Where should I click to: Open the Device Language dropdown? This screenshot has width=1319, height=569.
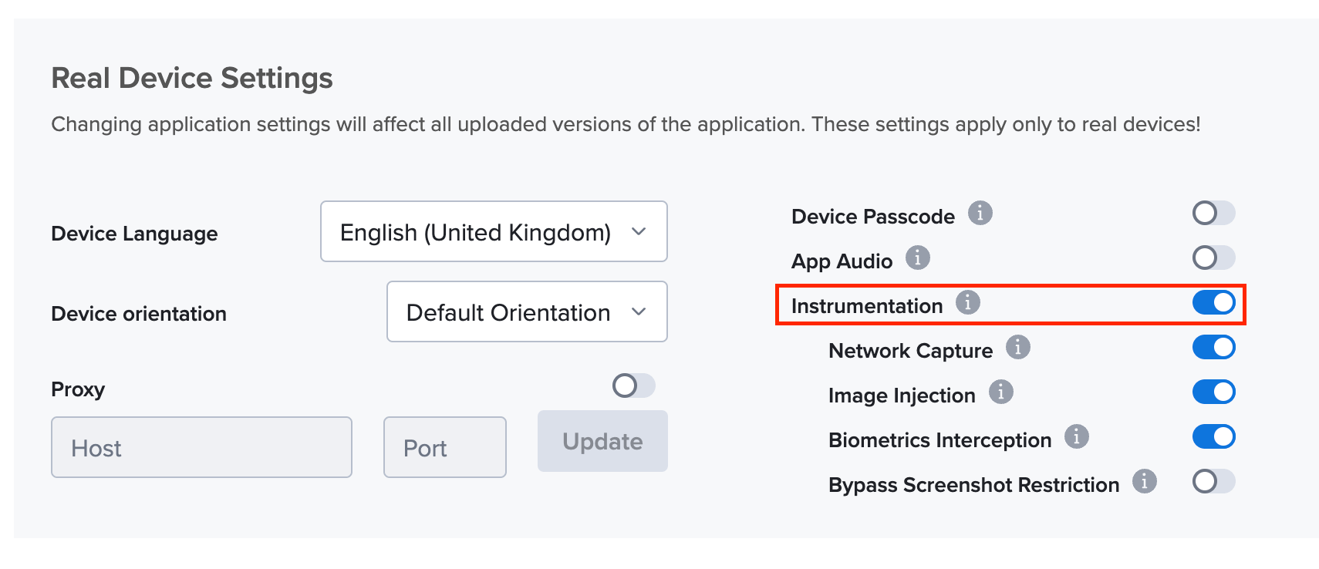tap(494, 231)
